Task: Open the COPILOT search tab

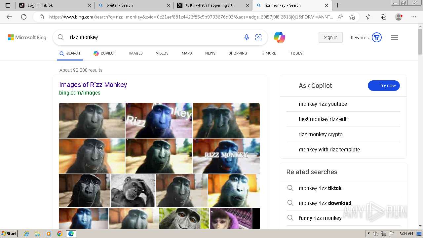Action: pos(104,53)
